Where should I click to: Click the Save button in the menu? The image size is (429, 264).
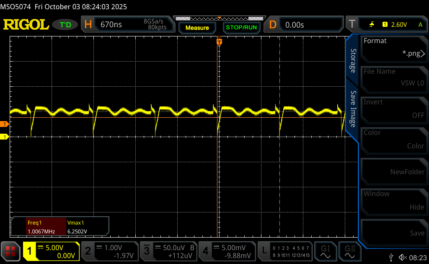point(394,233)
